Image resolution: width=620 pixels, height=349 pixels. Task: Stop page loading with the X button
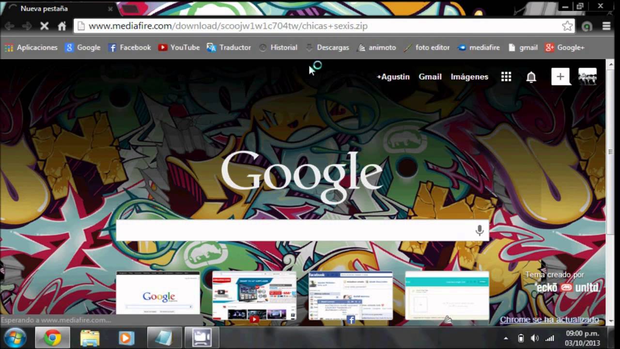[44, 26]
